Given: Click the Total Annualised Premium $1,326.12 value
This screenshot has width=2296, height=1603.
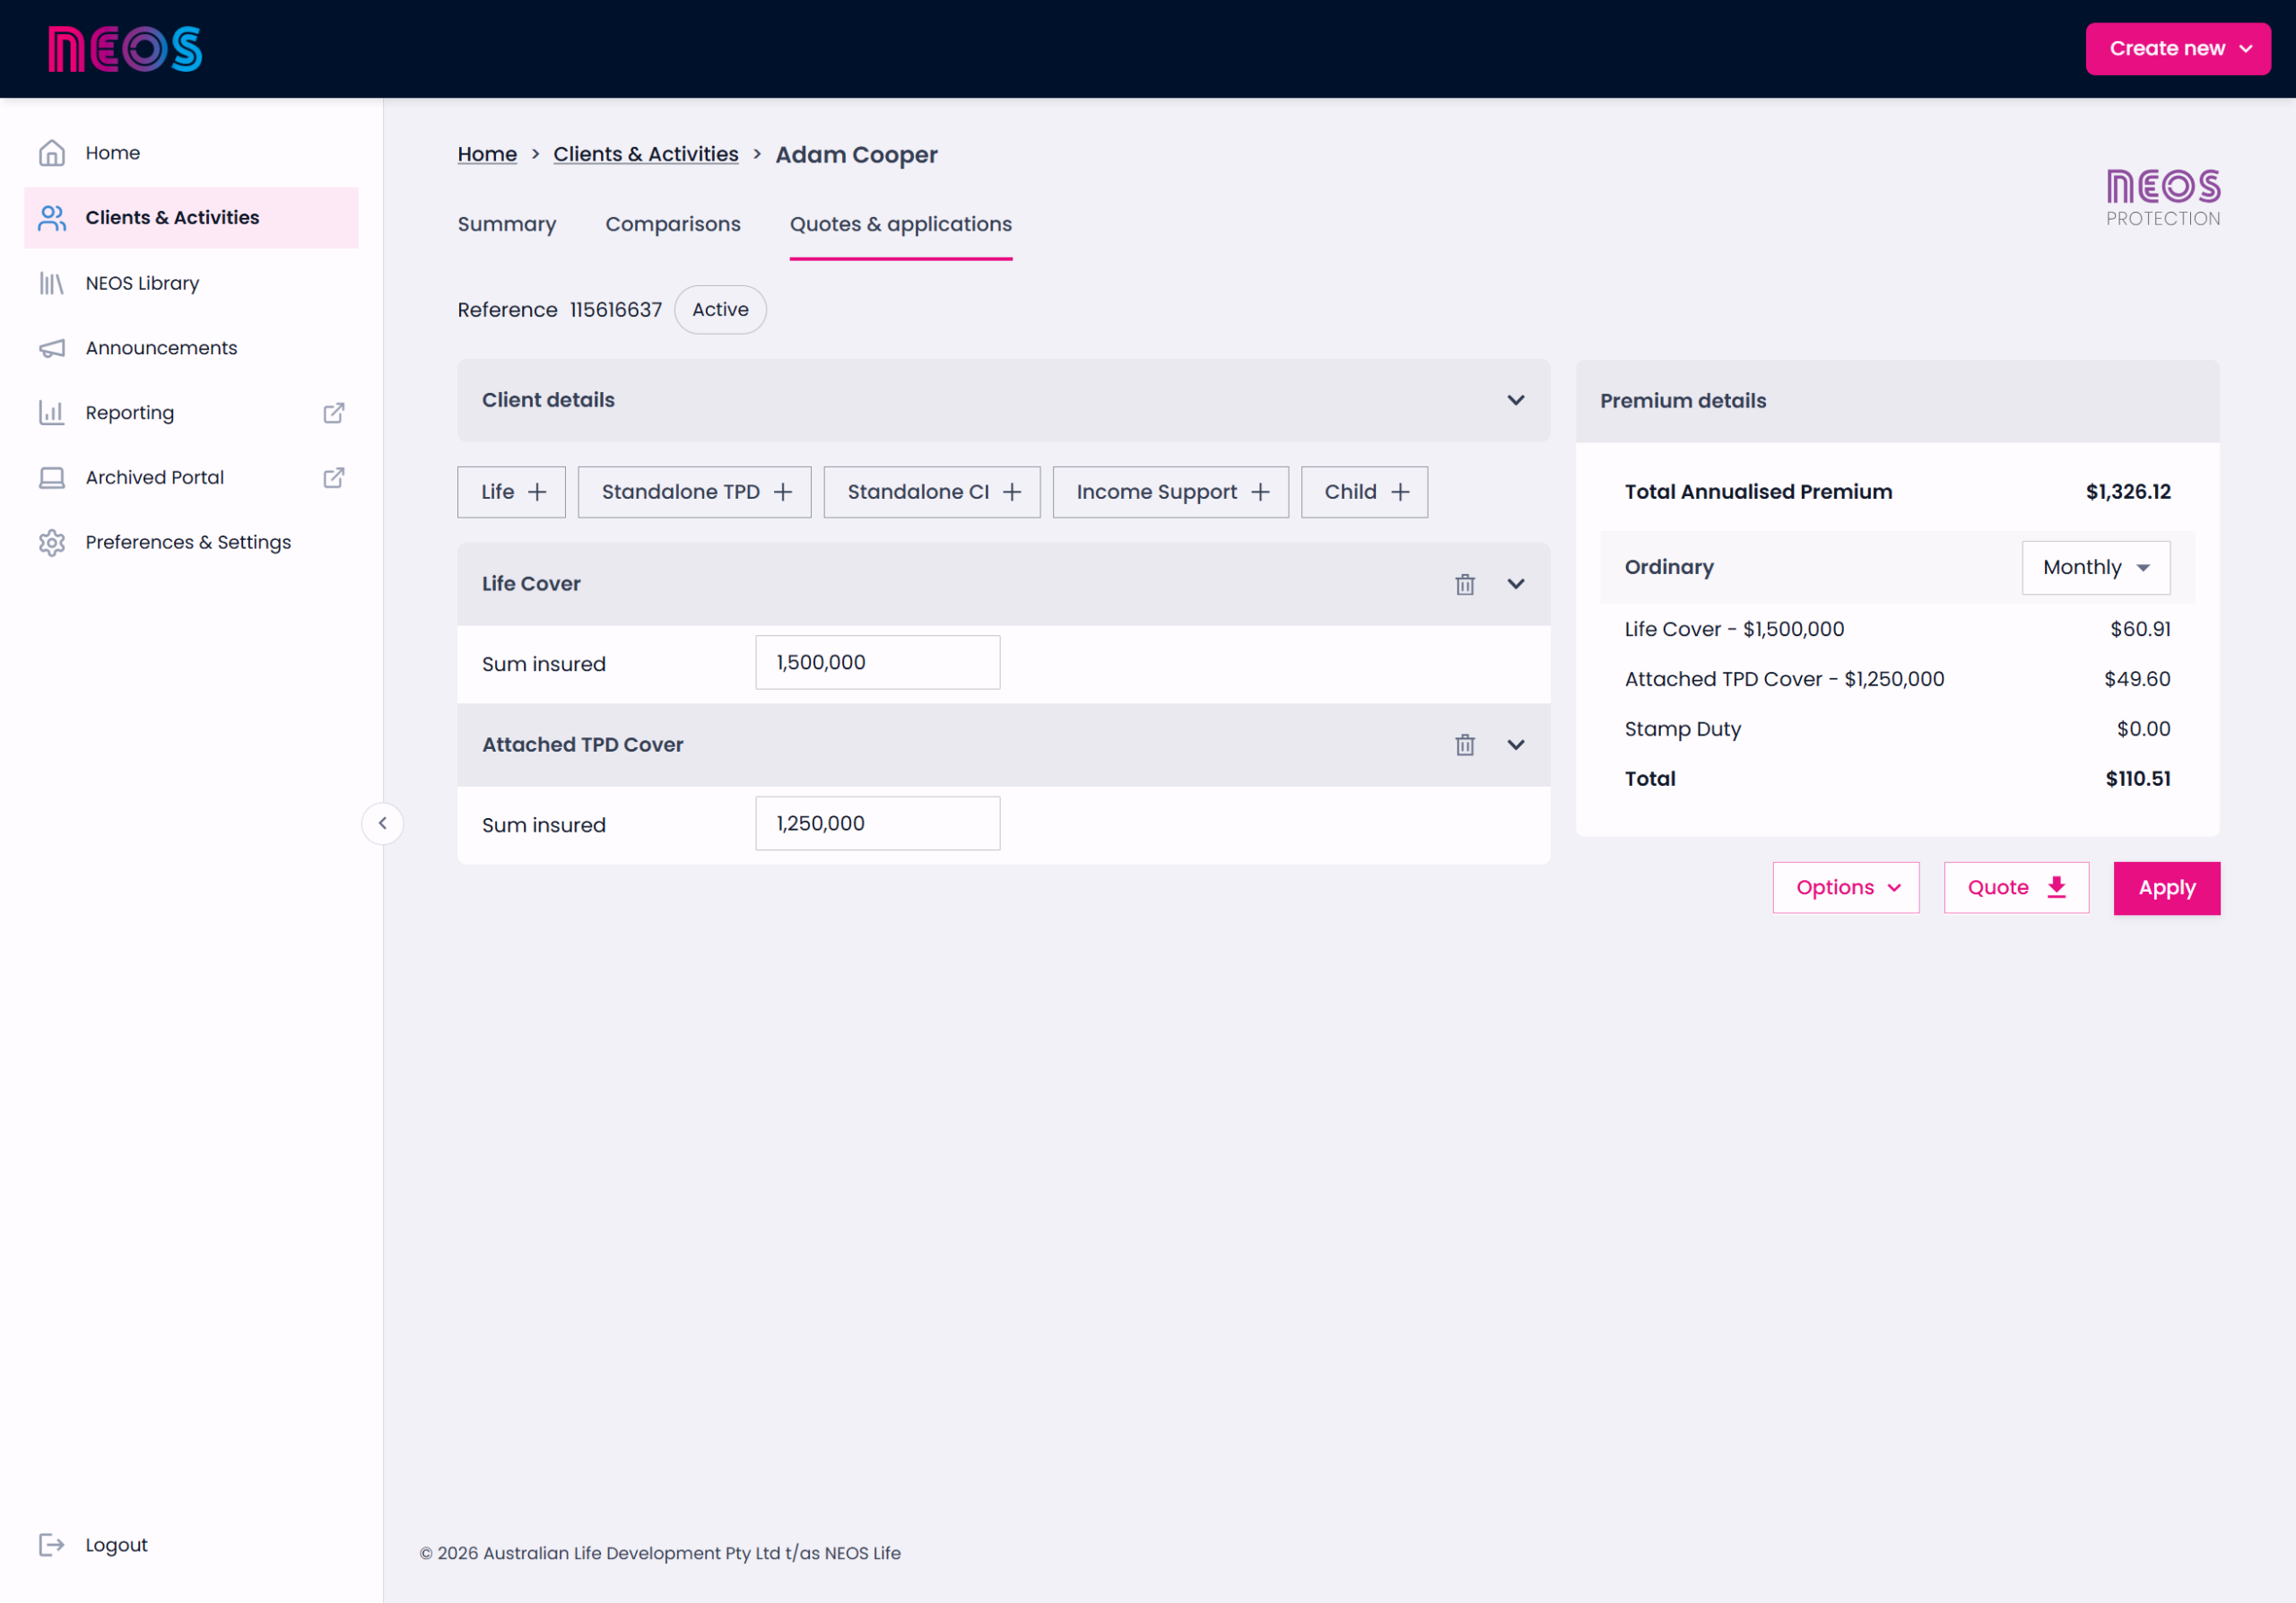Looking at the screenshot, I should click(x=2128, y=492).
